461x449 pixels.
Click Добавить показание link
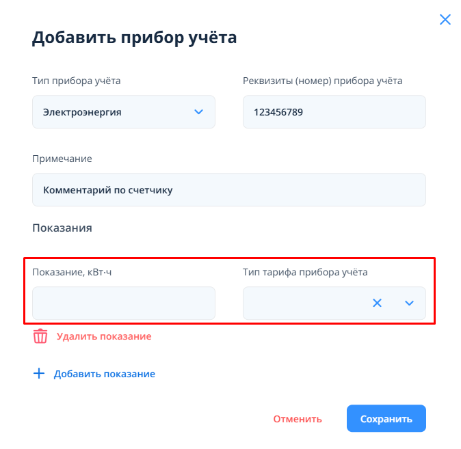click(x=105, y=374)
